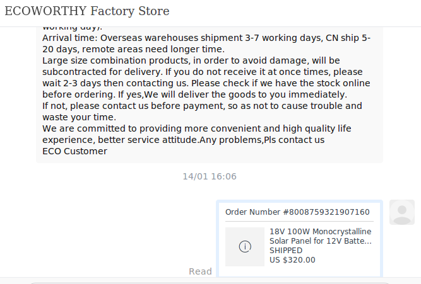421x284 pixels.
Task: Click the 'subcontracted for delivery' sentence
Action: pyautogui.click(x=203, y=72)
